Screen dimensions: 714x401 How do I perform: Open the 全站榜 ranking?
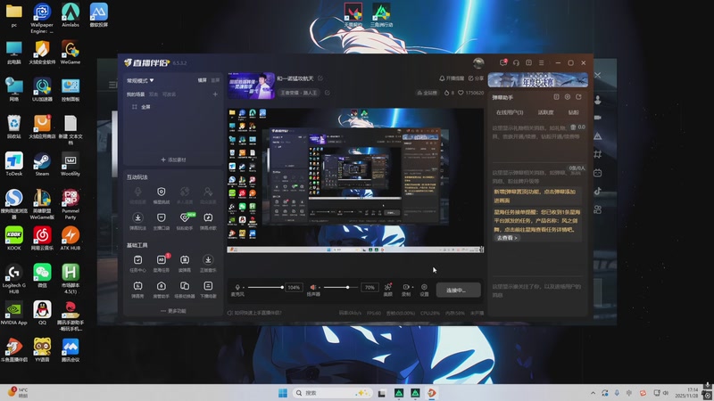(x=427, y=93)
